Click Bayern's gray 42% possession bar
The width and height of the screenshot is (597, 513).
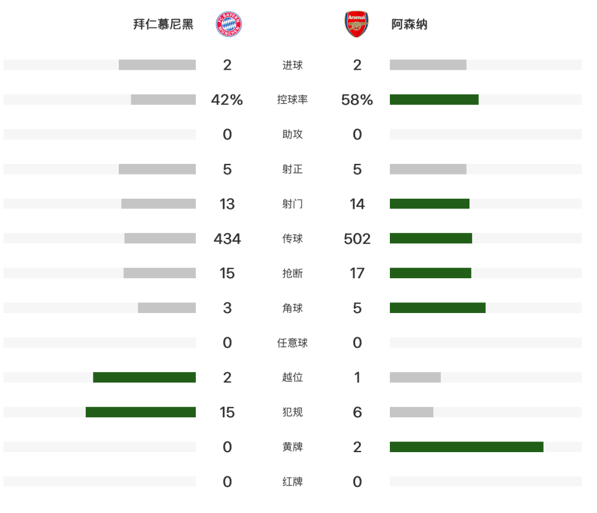click(x=164, y=99)
